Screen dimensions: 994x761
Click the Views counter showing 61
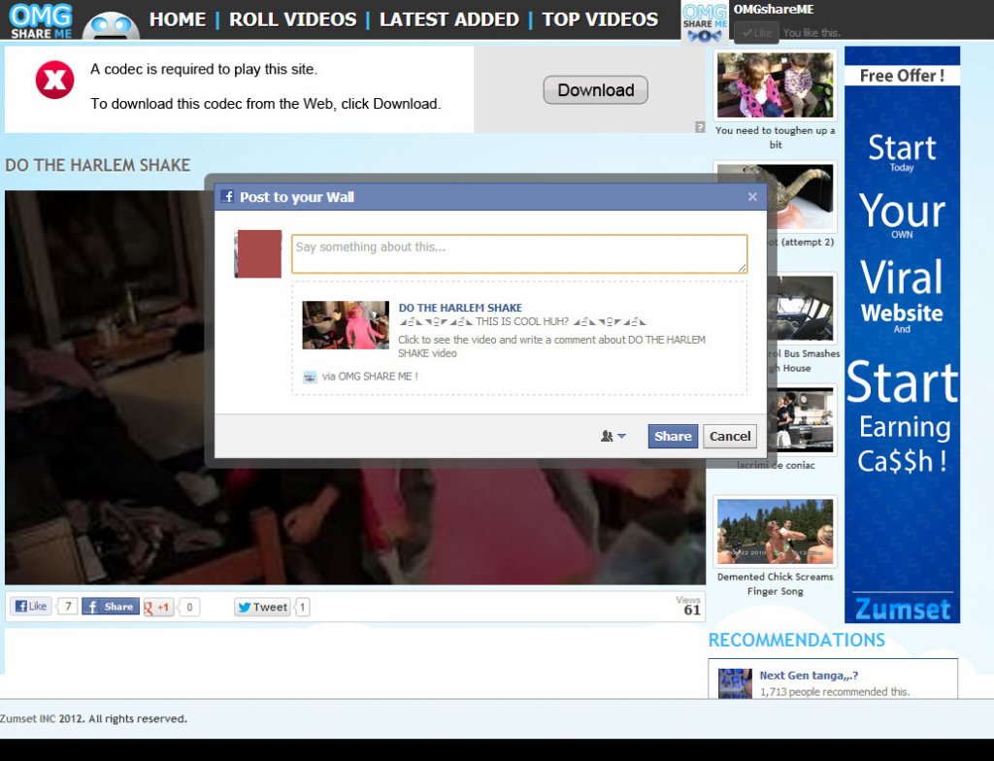pos(688,607)
